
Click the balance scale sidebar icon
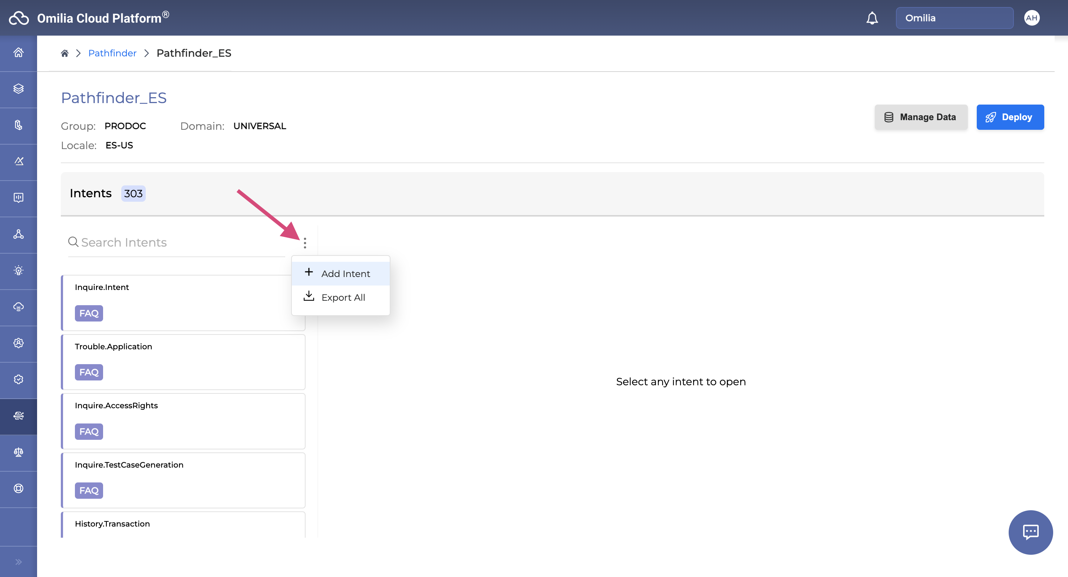(x=18, y=452)
